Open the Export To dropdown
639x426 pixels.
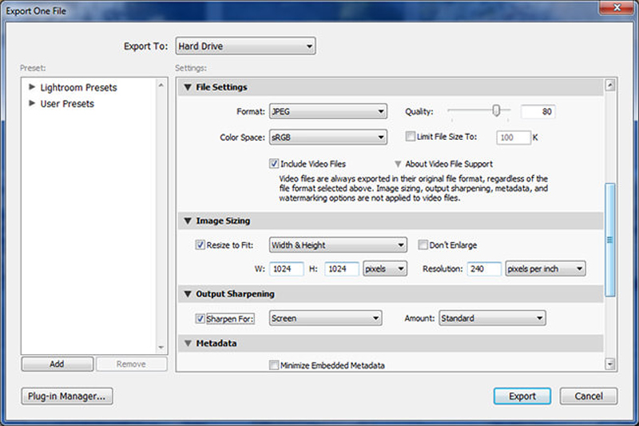click(x=245, y=46)
